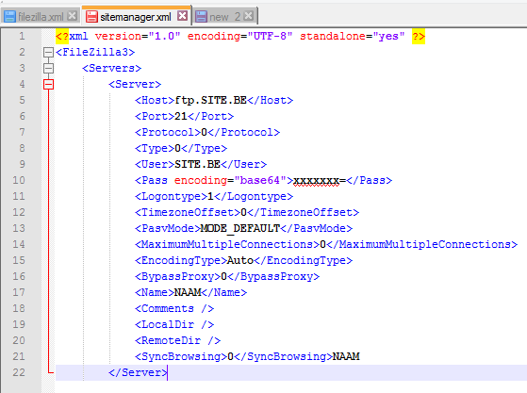Close the filezilla.xml tab

pos(72,16)
